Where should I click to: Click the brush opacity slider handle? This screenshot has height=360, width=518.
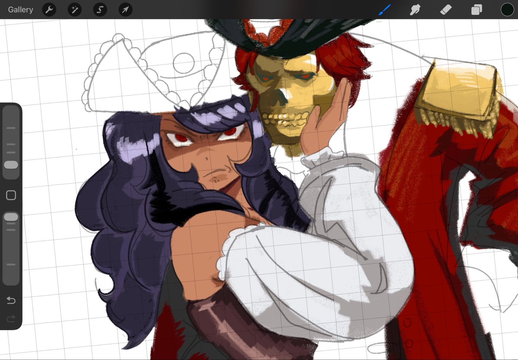[11, 217]
